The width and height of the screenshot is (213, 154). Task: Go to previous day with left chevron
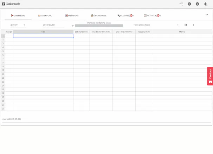click(x=178, y=25)
